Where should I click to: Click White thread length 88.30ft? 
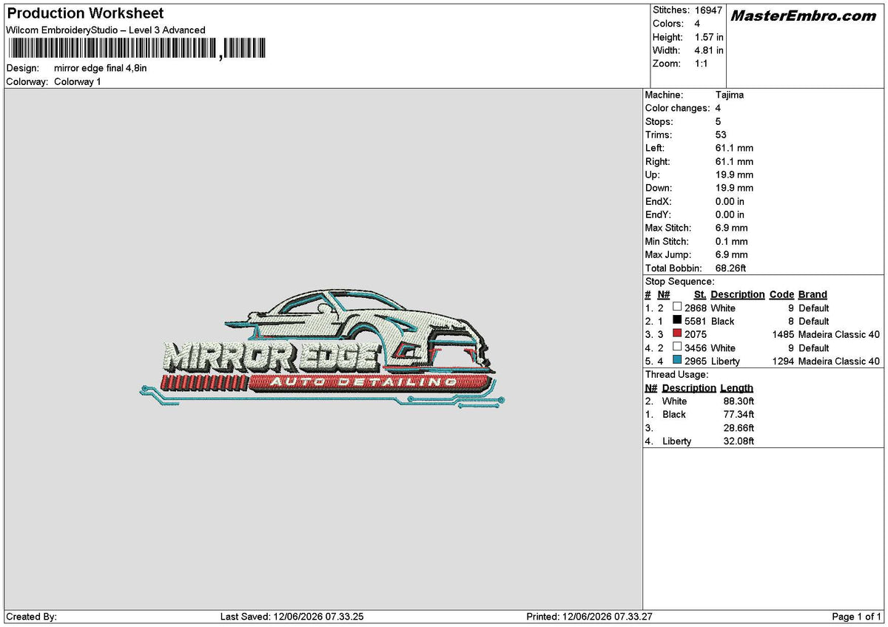tap(739, 401)
